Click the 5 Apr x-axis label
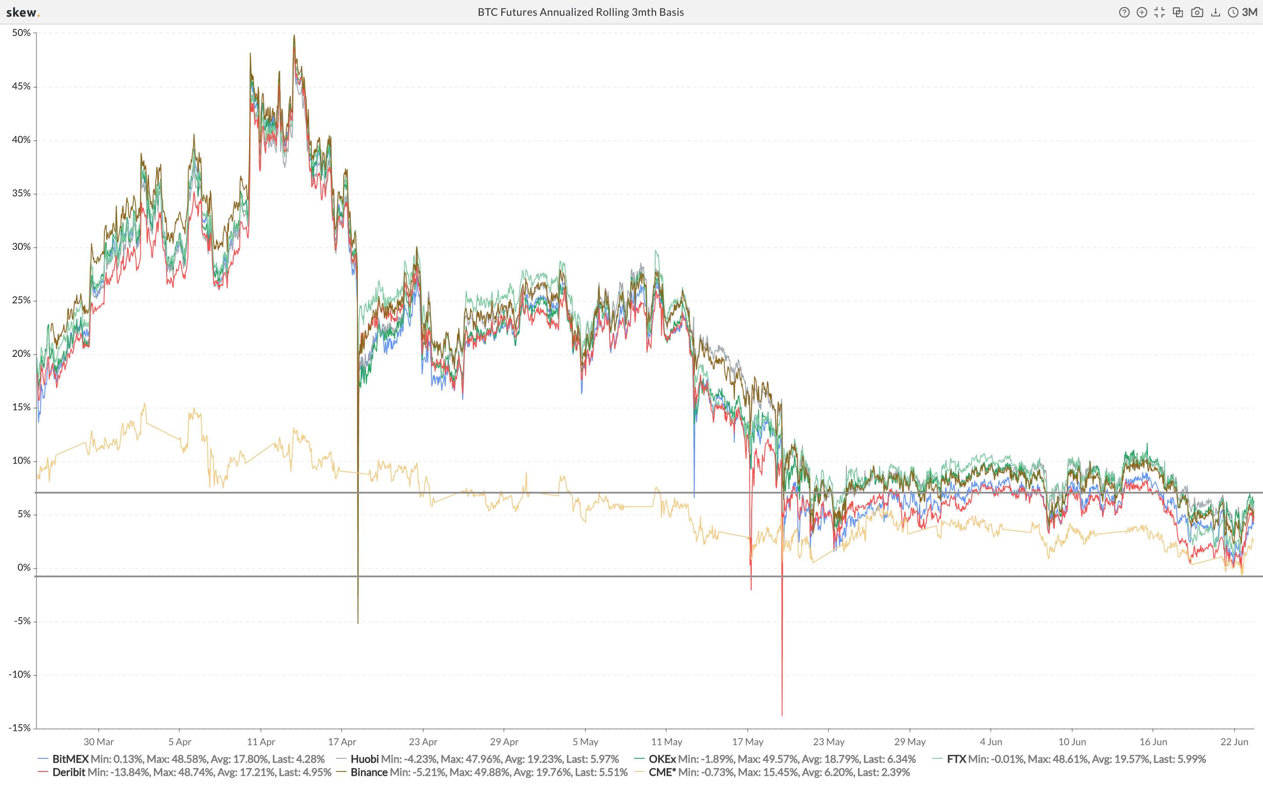The height and width of the screenshot is (789, 1263). (179, 742)
